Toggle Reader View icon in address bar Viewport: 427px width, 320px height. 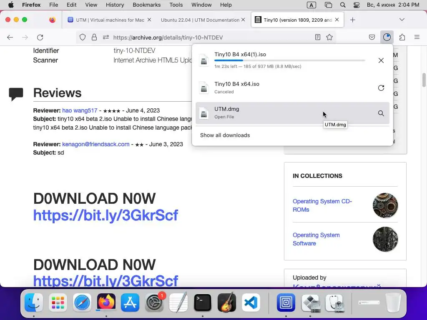pyautogui.click(x=317, y=37)
